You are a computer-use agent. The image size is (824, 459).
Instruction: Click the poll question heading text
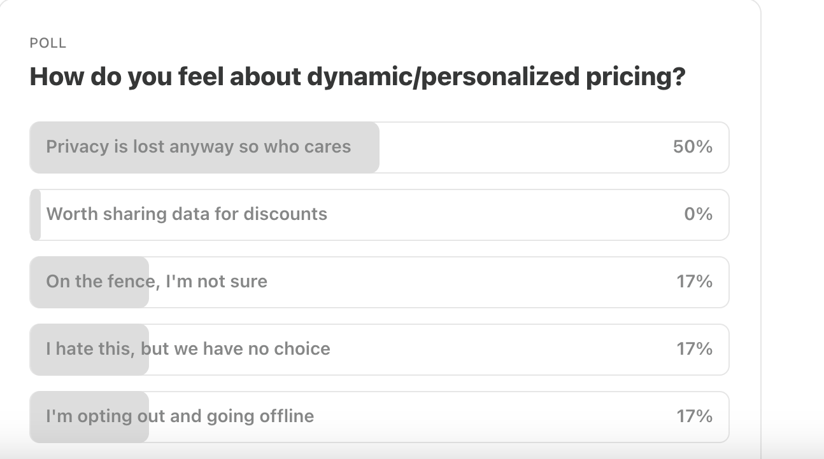pyautogui.click(x=357, y=77)
